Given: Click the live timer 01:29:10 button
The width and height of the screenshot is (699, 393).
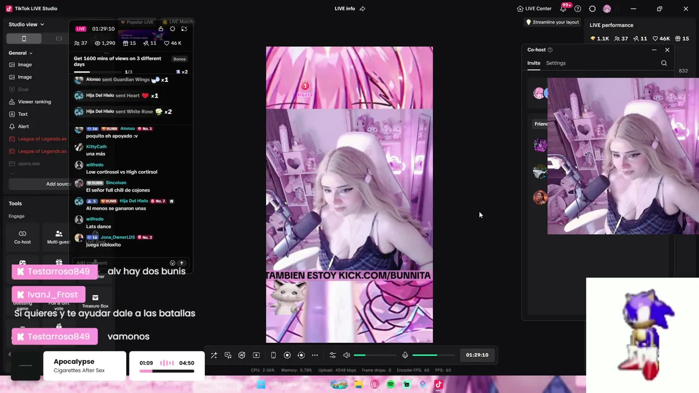Looking at the screenshot, I should [477, 355].
